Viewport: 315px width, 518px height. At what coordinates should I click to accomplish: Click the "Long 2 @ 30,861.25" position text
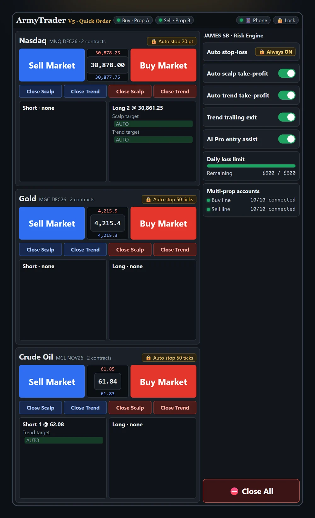tap(138, 108)
